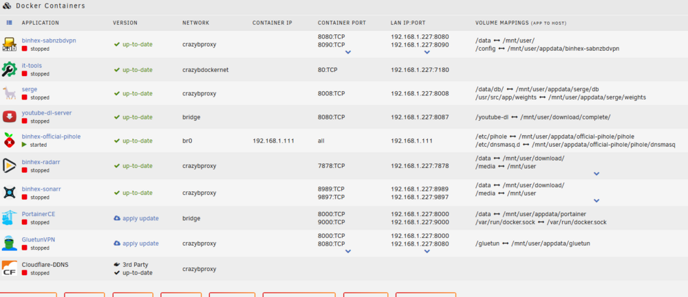
Task: Open the binhex-radarr container link
Action: [41, 162]
